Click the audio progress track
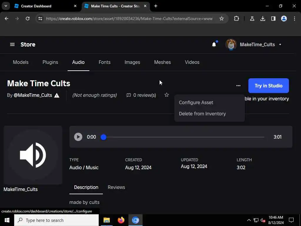 [183, 137]
